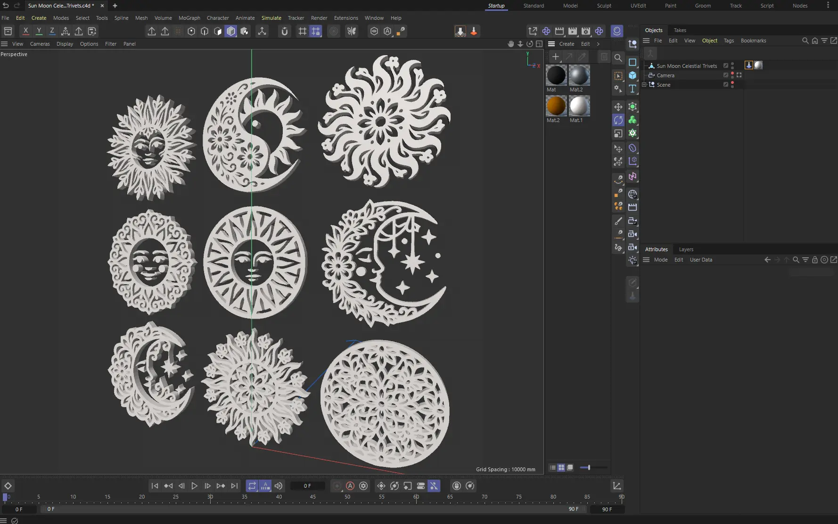Click the Live Selection tool icon
Image resolution: width=838 pixels, height=524 pixels.
point(618,76)
